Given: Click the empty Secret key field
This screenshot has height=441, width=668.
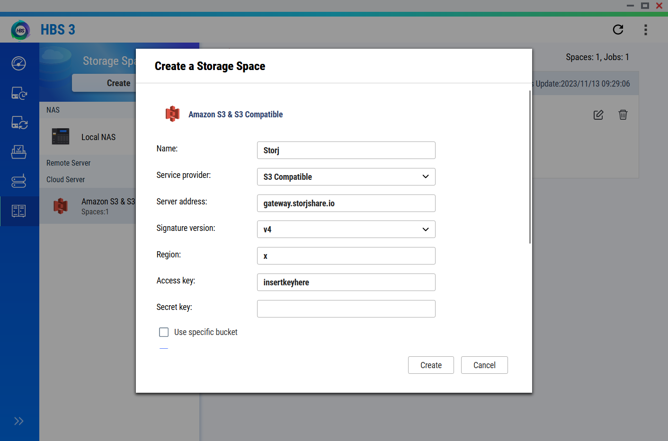Looking at the screenshot, I should pyautogui.click(x=346, y=309).
